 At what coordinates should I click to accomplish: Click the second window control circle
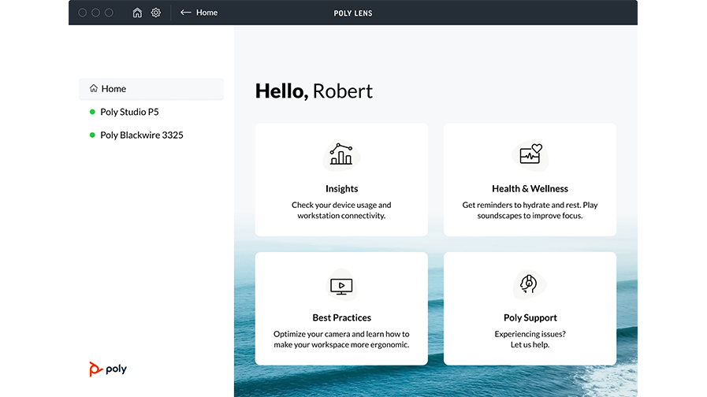click(x=95, y=13)
